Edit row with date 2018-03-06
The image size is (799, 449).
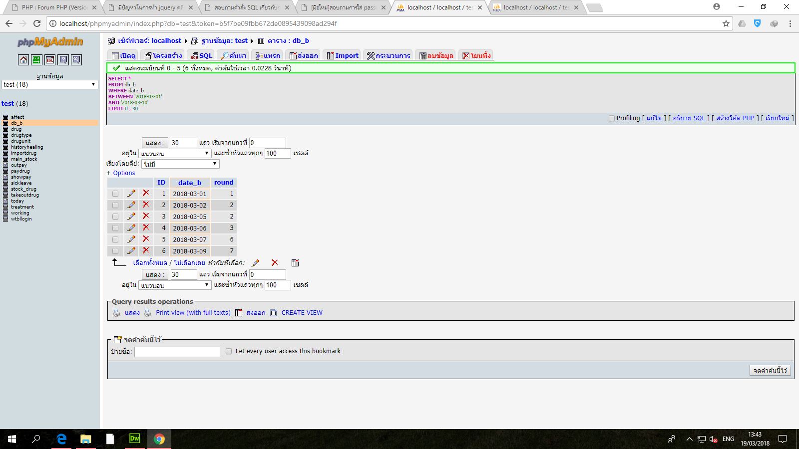pyautogui.click(x=131, y=227)
